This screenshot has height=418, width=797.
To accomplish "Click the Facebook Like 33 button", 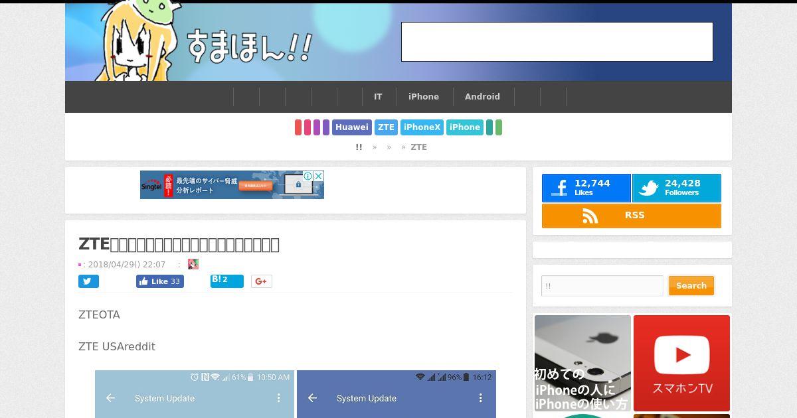I will point(160,281).
